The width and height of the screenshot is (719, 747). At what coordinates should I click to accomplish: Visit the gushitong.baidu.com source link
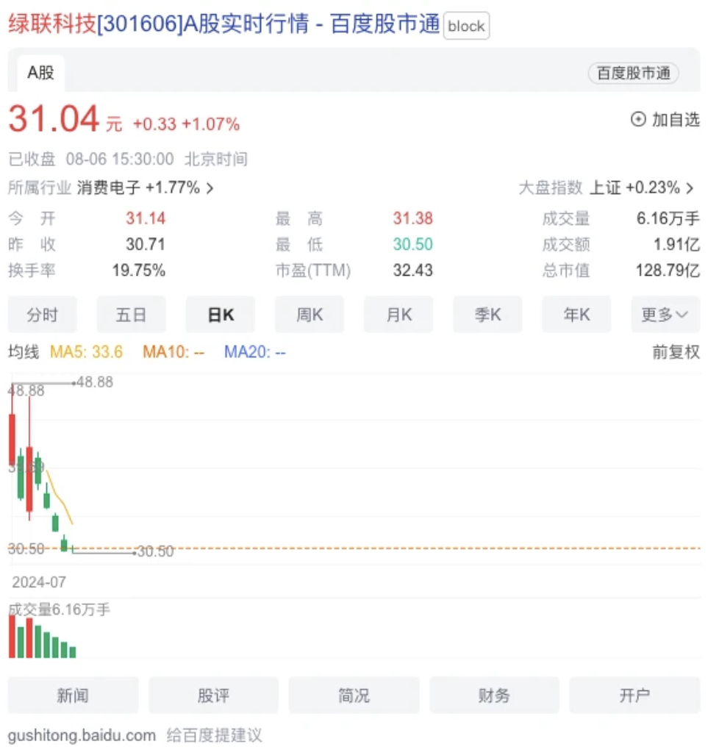click(x=82, y=735)
